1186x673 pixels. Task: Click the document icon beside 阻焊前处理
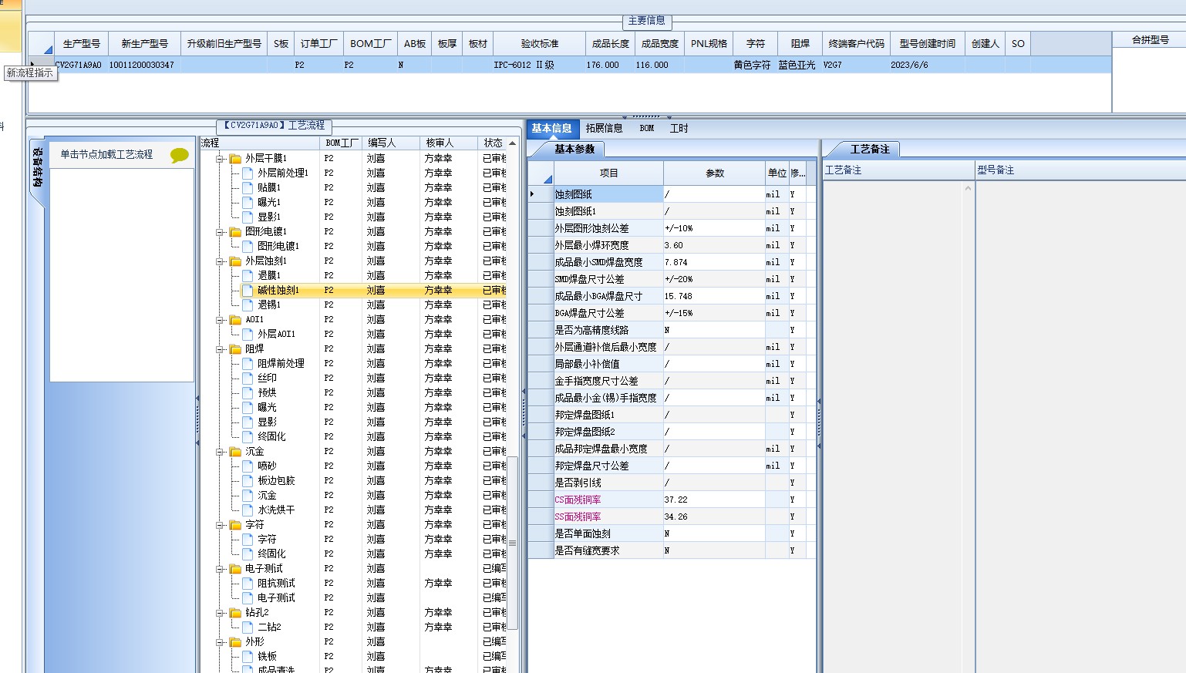coord(248,363)
